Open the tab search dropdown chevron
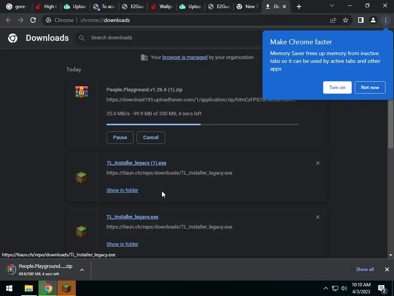Image resolution: width=394 pixels, height=296 pixels. (332, 5)
